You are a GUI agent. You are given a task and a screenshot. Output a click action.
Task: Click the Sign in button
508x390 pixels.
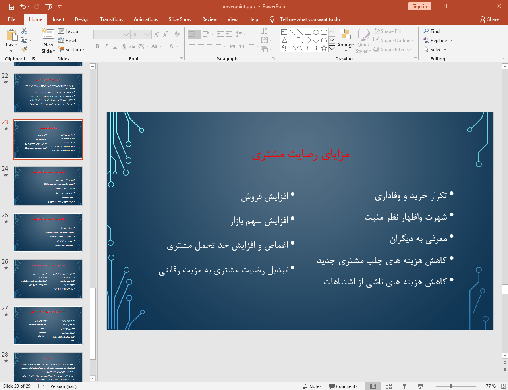click(x=419, y=6)
